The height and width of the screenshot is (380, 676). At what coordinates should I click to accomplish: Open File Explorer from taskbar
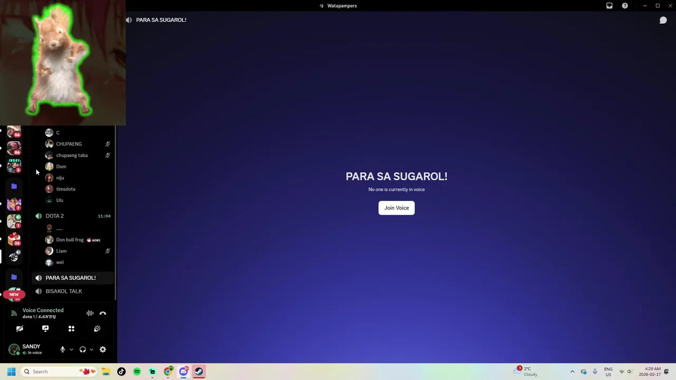click(106, 372)
